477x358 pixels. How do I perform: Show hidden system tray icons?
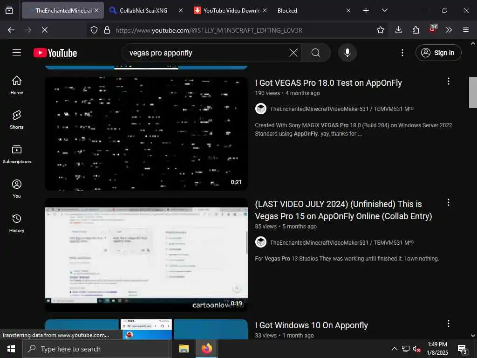tap(394, 349)
